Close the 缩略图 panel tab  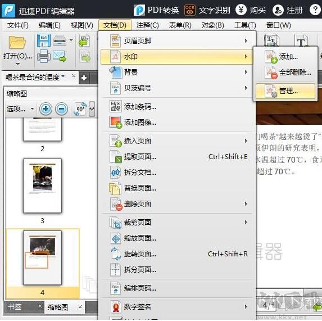pyautogui.click(x=80, y=306)
